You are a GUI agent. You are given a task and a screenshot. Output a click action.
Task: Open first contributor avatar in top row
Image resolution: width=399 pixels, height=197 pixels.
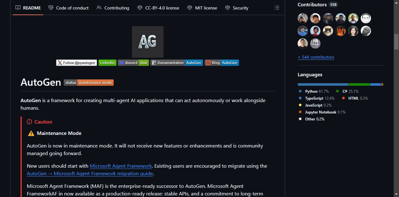click(x=303, y=18)
